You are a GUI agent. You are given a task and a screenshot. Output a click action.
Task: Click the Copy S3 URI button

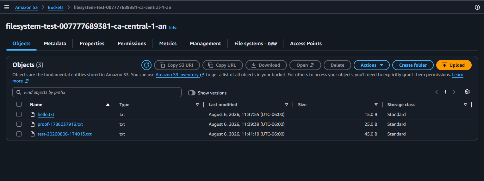(177, 65)
